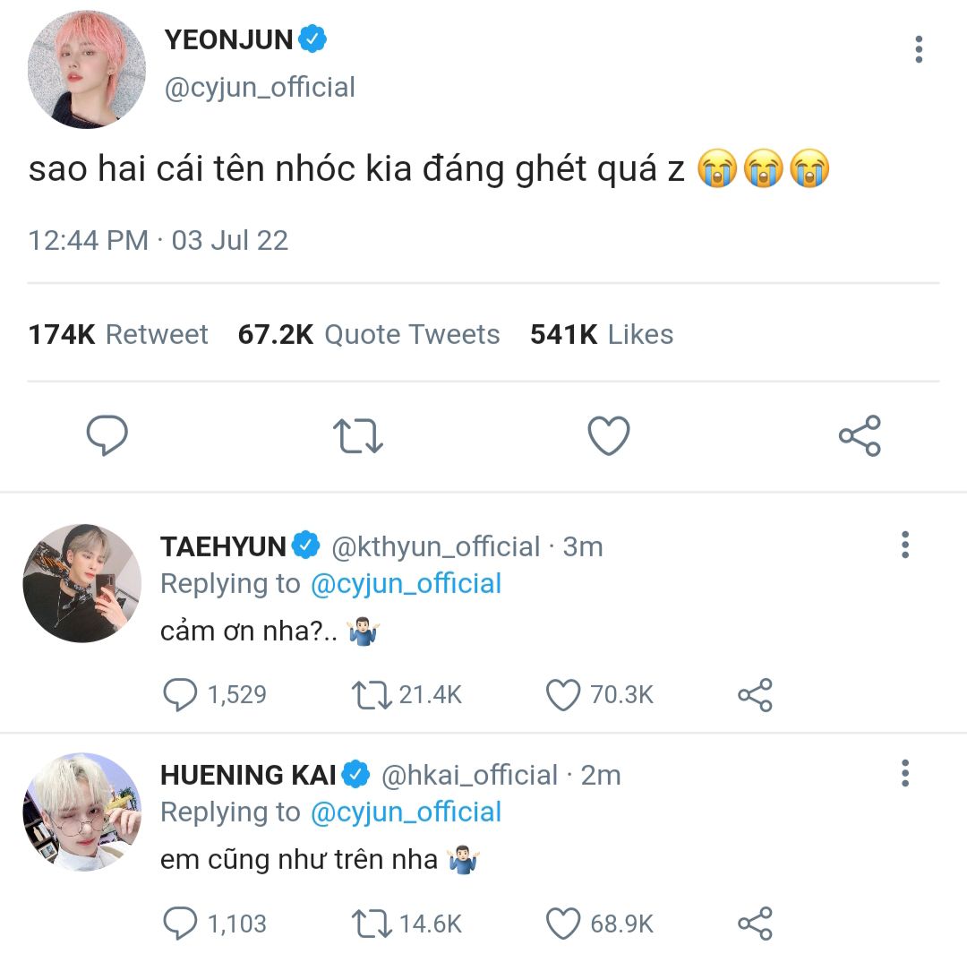Like YEONJUN's main tweet
The image size is (967, 954).
coord(609,436)
